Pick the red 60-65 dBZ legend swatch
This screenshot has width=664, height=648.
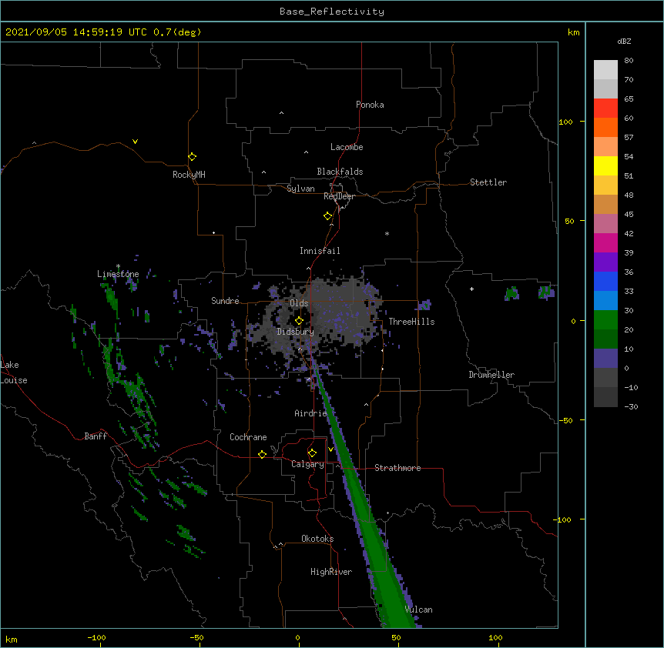(605, 109)
